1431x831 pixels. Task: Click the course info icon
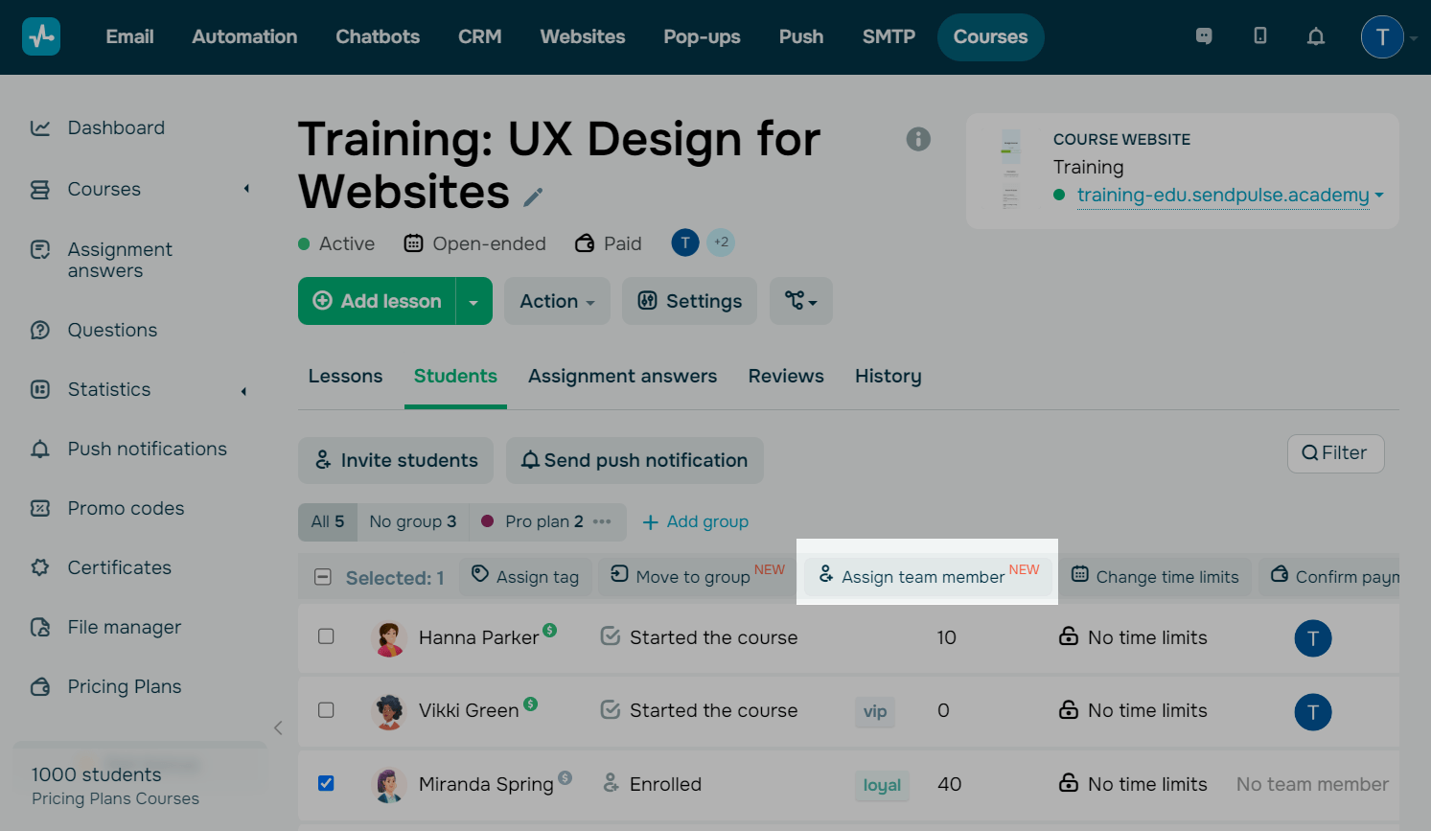[x=918, y=140]
